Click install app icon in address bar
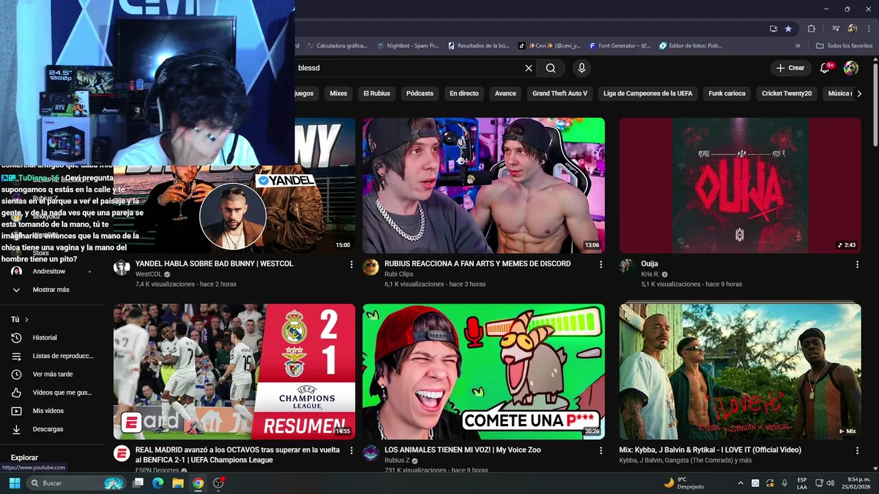 [x=773, y=29]
